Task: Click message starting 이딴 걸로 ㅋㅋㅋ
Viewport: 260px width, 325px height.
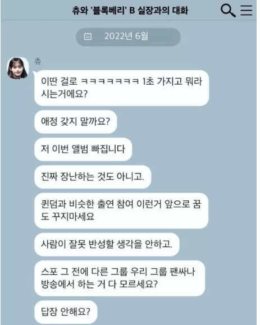Action: point(121,88)
